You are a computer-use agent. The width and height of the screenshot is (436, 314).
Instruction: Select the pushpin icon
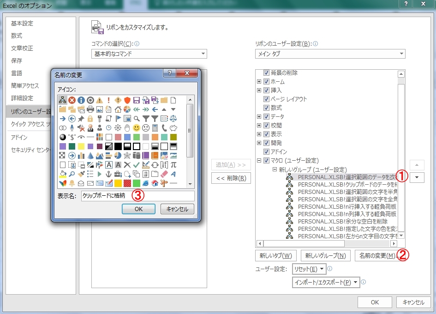coord(81,119)
